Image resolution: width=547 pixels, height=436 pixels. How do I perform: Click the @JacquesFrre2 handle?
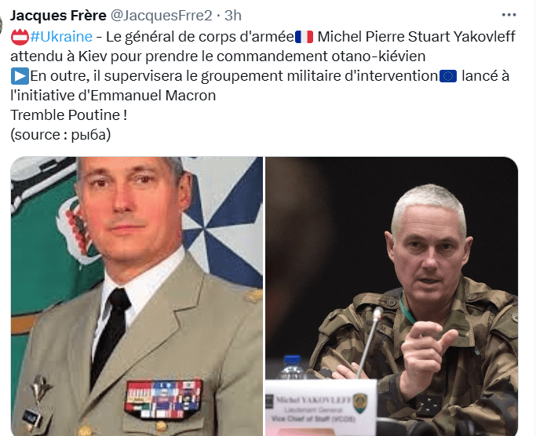pyautogui.click(x=161, y=16)
